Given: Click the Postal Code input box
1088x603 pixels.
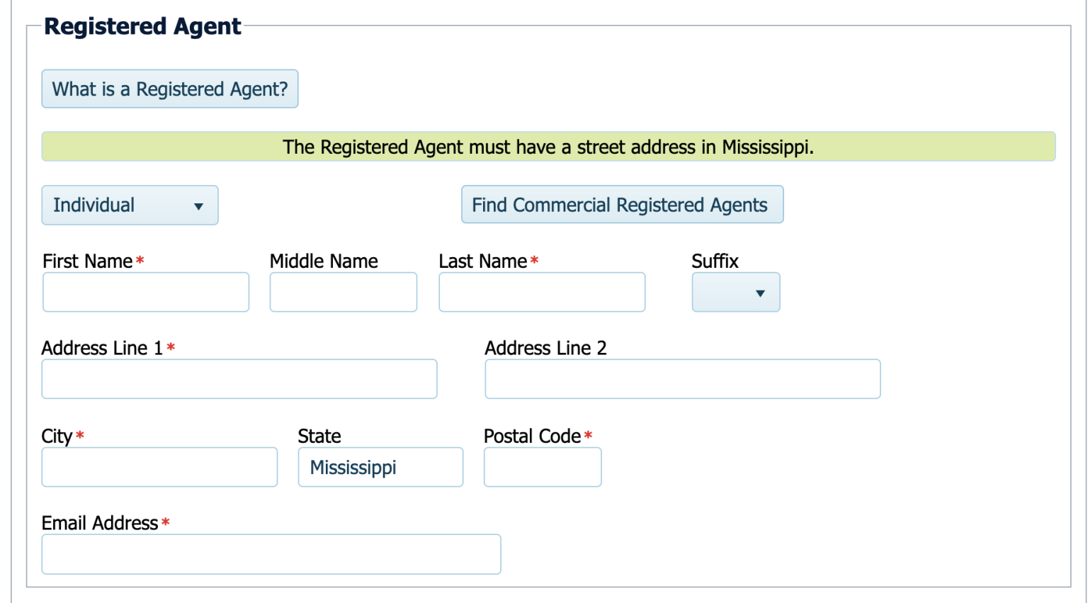Looking at the screenshot, I should coord(542,467).
